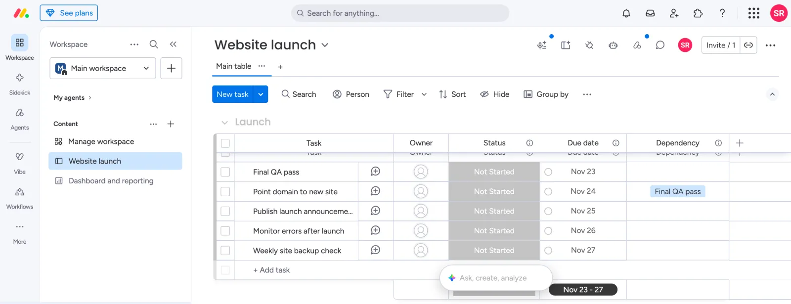Open update conversation for Final QA pass
791x304 pixels.
(x=376, y=172)
